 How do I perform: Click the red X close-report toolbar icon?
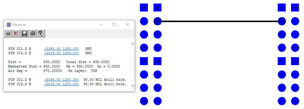pyautogui.click(x=16, y=34)
